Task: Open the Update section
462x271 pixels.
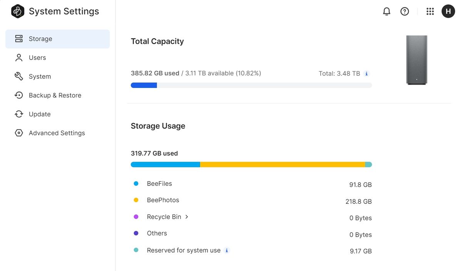Action: click(40, 114)
